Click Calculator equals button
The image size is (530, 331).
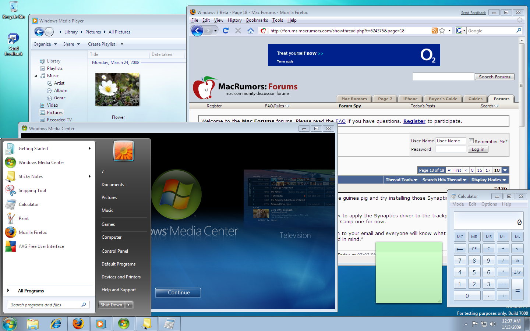[517, 290]
